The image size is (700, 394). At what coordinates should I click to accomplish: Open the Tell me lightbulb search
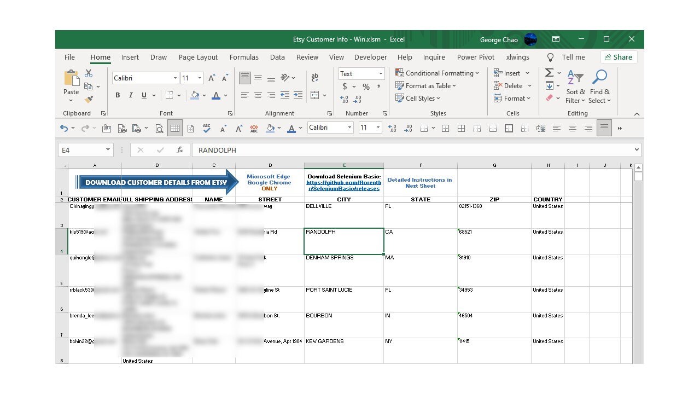[x=551, y=57]
